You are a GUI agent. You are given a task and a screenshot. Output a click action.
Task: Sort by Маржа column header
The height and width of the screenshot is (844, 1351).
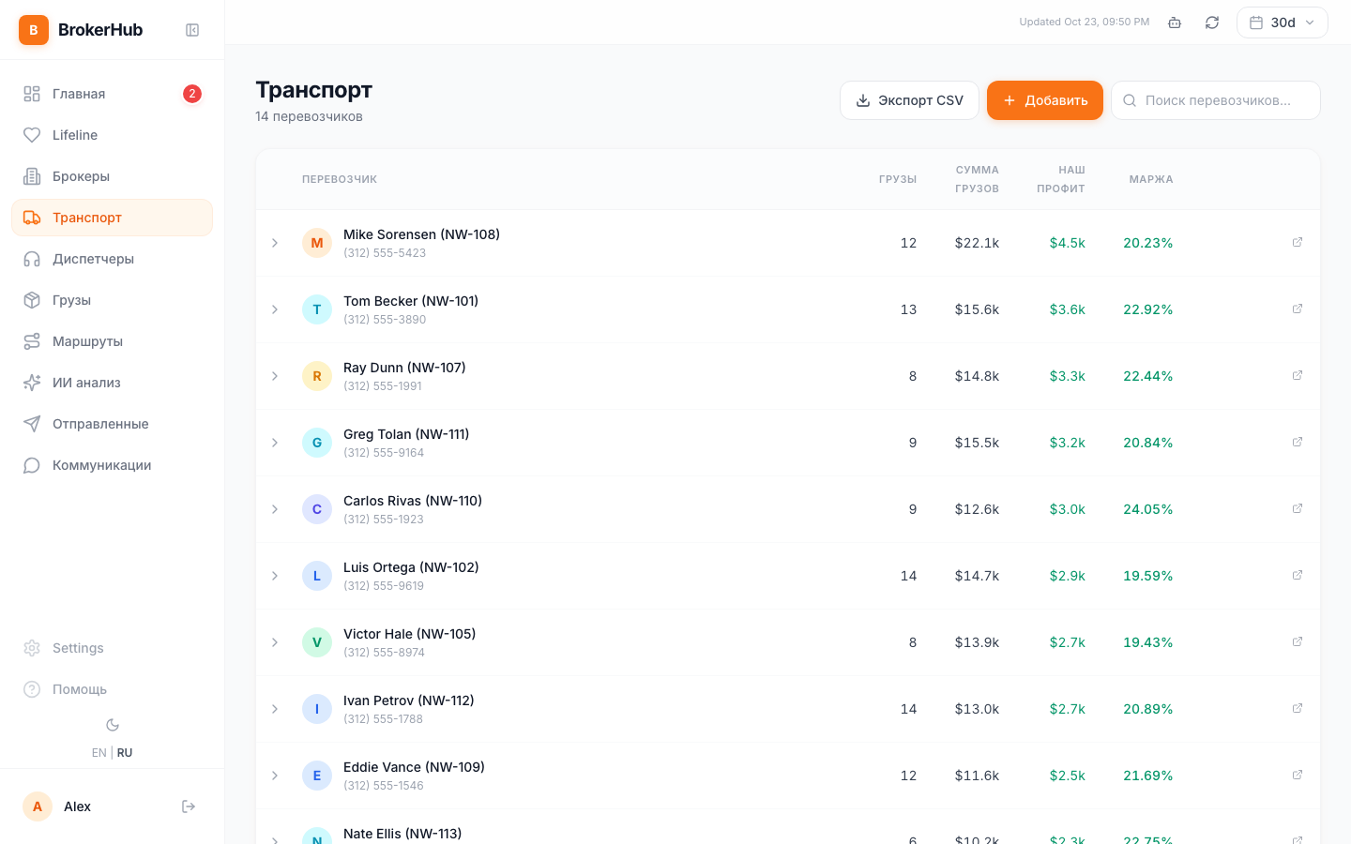[x=1150, y=179]
